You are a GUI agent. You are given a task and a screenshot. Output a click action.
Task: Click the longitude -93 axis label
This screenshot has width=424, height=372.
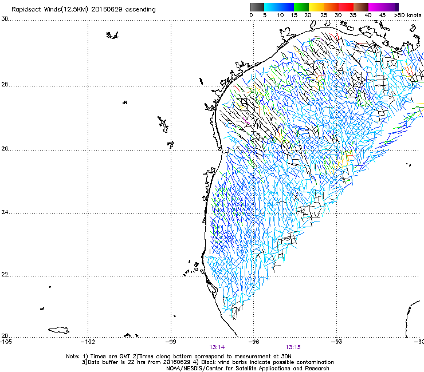point(336,342)
